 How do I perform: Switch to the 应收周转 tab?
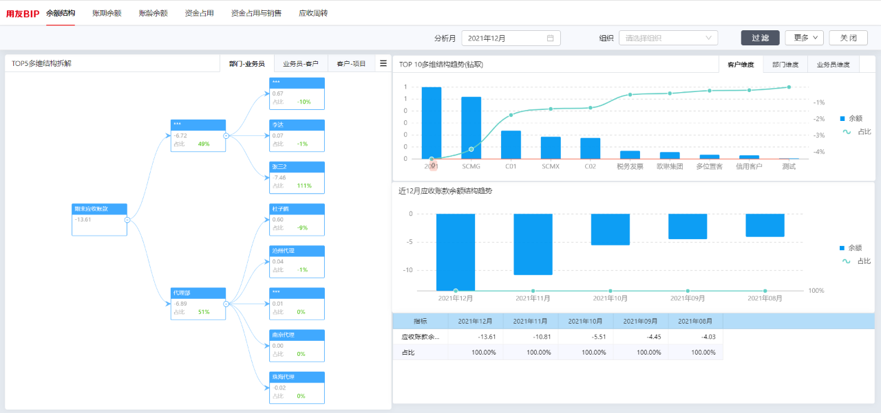click(313, 13)
